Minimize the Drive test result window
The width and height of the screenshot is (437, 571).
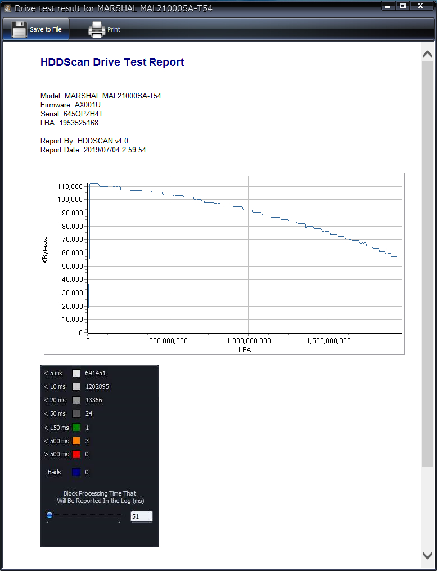(388, 6)
